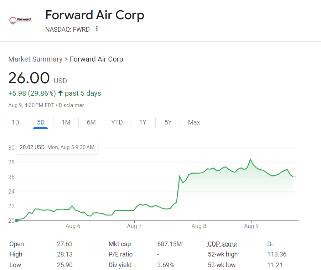Click the Aug 6 date axis label

point(73,226)
